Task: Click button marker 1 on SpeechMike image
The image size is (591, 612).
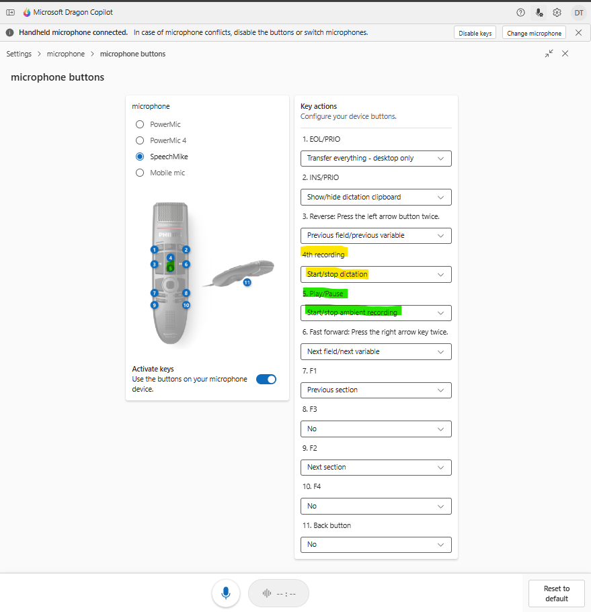Action: pyautogui.click(x=154, y=250)
